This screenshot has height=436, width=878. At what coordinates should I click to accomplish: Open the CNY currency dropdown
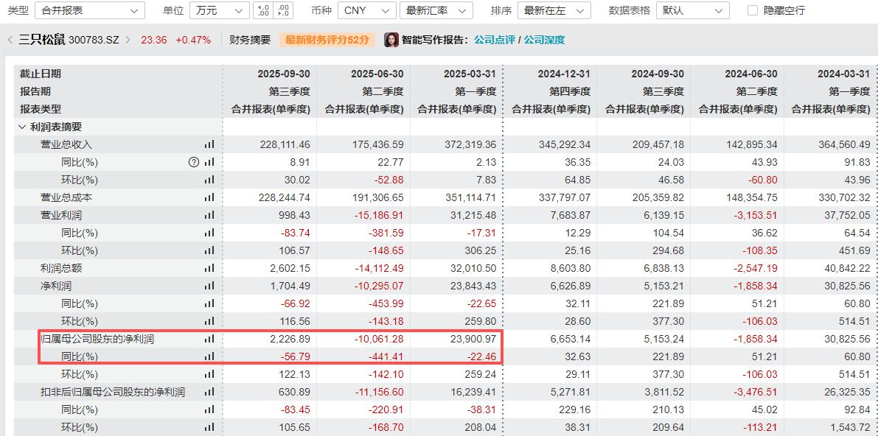click(367, 10)
